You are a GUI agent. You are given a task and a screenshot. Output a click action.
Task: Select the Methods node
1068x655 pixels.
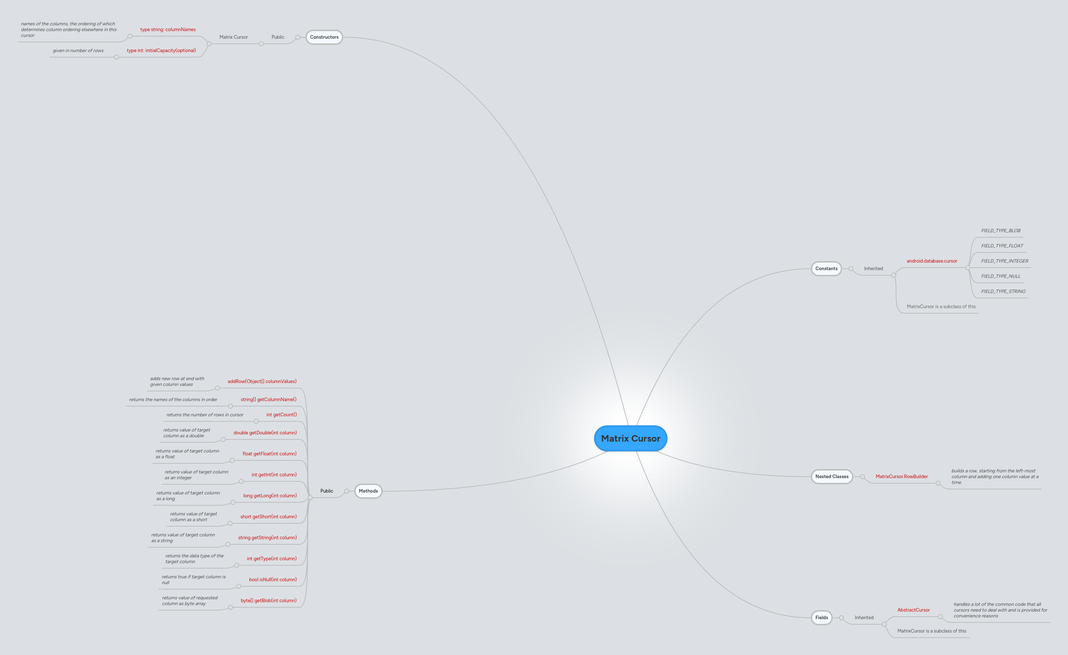point(368,491)
